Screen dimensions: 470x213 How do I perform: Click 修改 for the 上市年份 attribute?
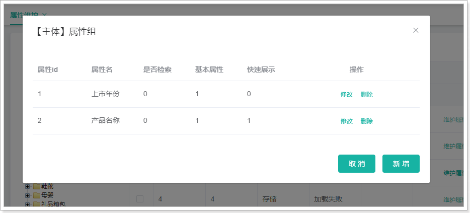coord(346,94)
